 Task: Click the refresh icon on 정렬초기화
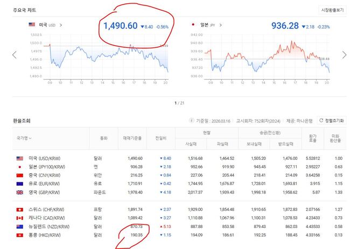pyautogui.click(x=322, y=120)
